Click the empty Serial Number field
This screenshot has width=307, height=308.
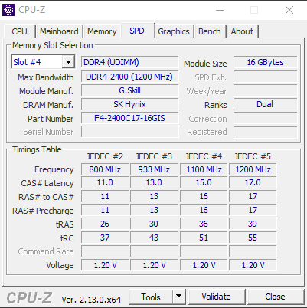(129, 132)
